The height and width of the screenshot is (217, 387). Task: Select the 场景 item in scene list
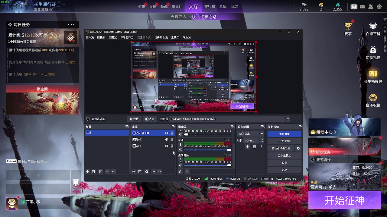coord(107,133)
